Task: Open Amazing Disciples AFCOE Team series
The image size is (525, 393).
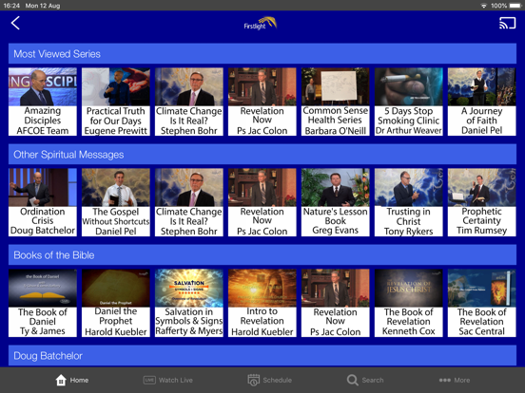Action: pos(43,102)
